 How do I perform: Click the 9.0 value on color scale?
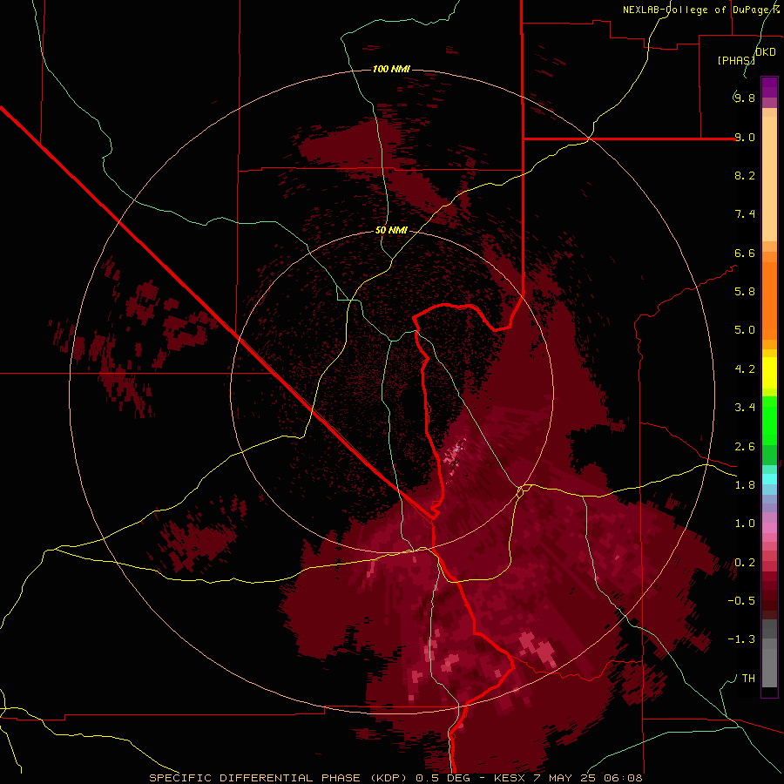coord(745,137)
